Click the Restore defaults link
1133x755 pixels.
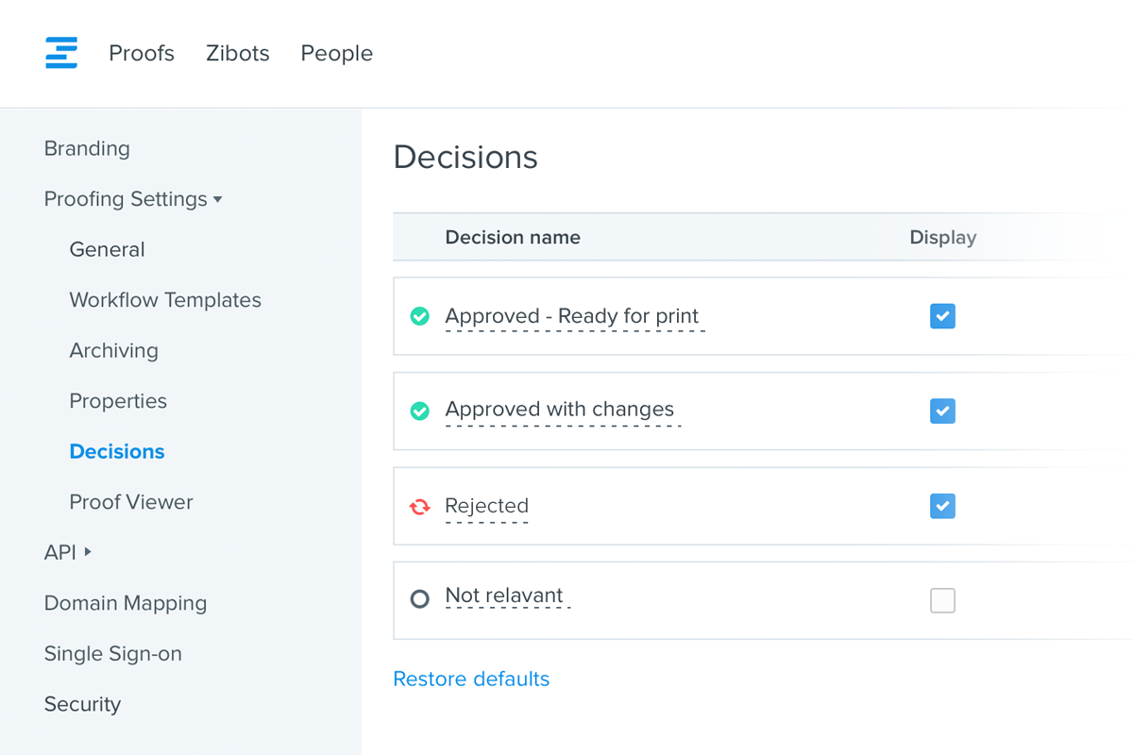point(471,679)
